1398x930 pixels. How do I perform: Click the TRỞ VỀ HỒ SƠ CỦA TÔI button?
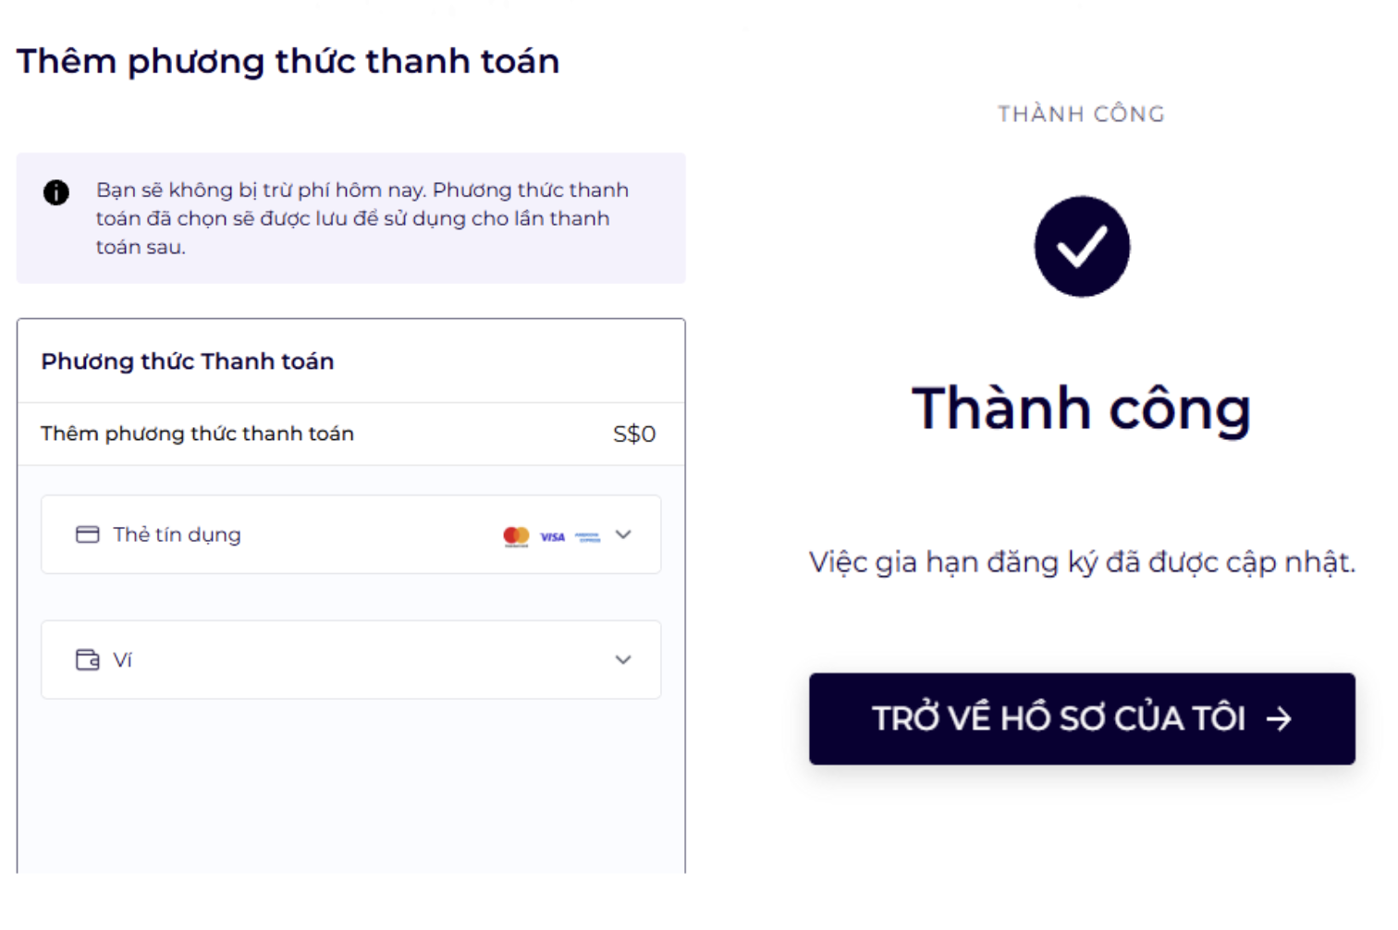click(x=1082, y=718)
